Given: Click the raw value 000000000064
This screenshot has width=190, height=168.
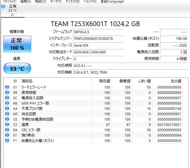Looking at the screenshot, I should point(169,135).
